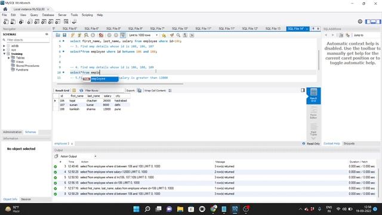Close the SQL File 14 tab
The image size is (382, 215).
(307, 29)
